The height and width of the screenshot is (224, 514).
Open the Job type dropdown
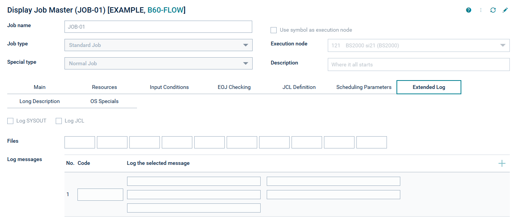point(158,45)
